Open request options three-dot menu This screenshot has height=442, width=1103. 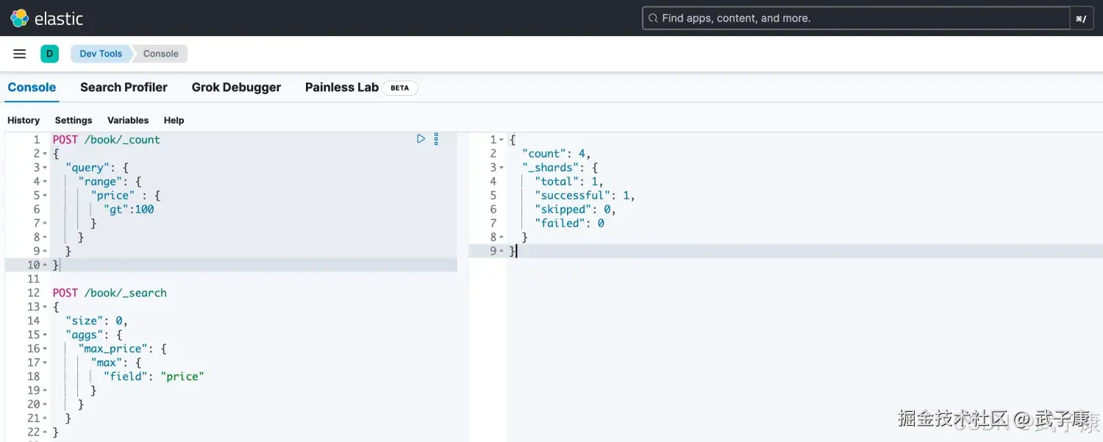(x=436, y=138)
